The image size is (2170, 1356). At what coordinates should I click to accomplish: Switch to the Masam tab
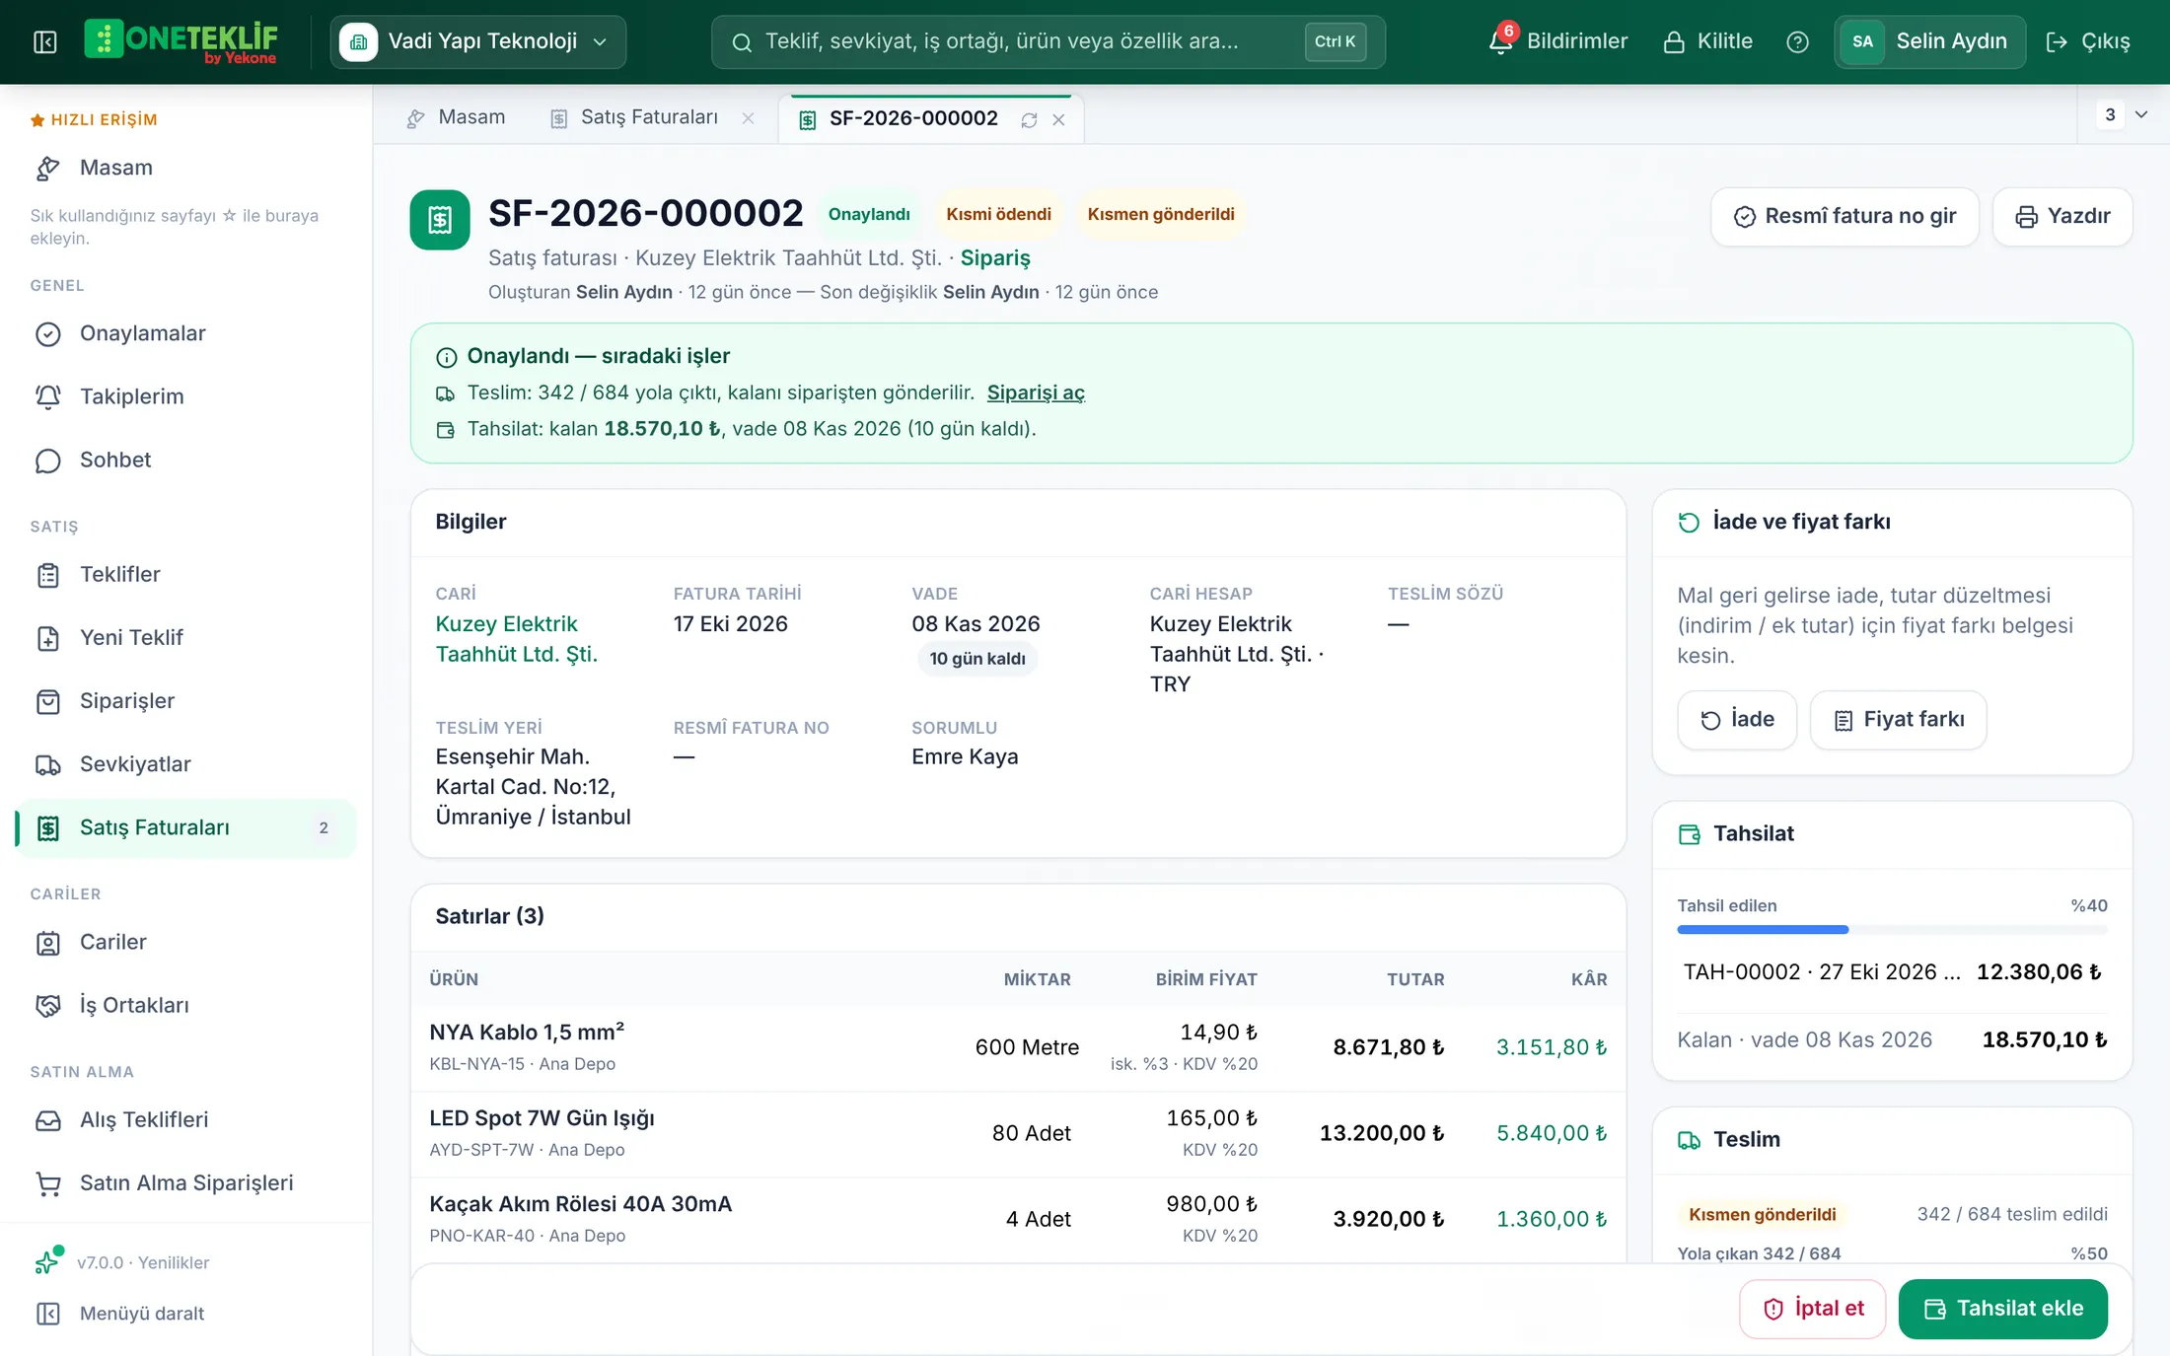(x=456, y=117)
